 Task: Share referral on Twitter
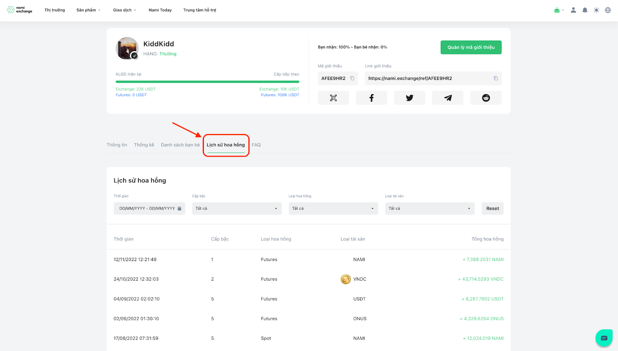[409, 98]
